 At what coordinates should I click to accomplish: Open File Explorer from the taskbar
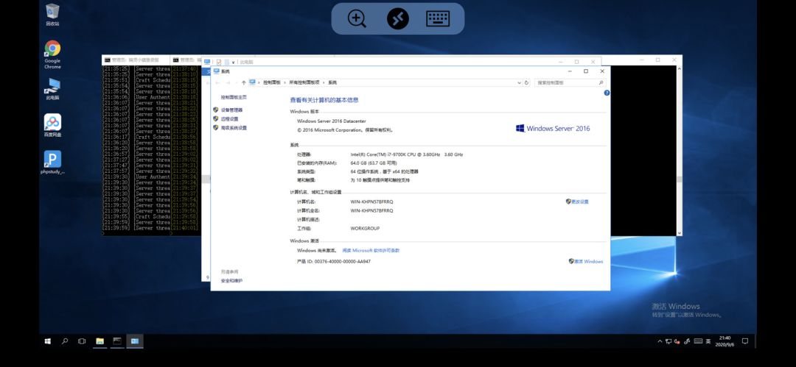coord(99,341)
